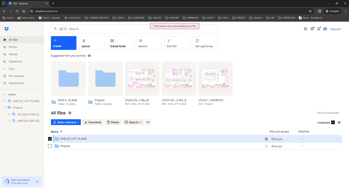The width and height of the screenshot is (349, 188).
Task: Open the Share selected dropdown
Action: click(x=66, y=122)
